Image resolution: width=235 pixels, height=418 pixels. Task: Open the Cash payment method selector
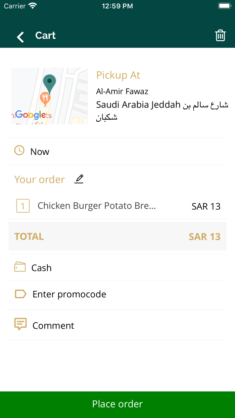117,267
